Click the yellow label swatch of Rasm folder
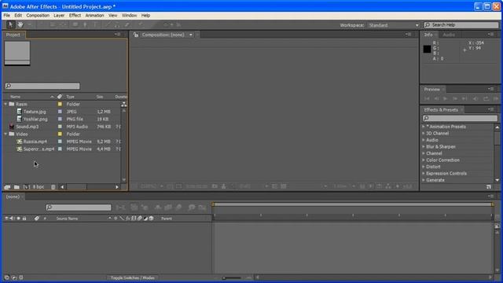 (60, 105)
